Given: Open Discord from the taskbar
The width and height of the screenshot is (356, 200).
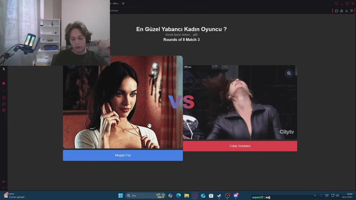Looking at the screenshot, I should click(x=236, y=196).
